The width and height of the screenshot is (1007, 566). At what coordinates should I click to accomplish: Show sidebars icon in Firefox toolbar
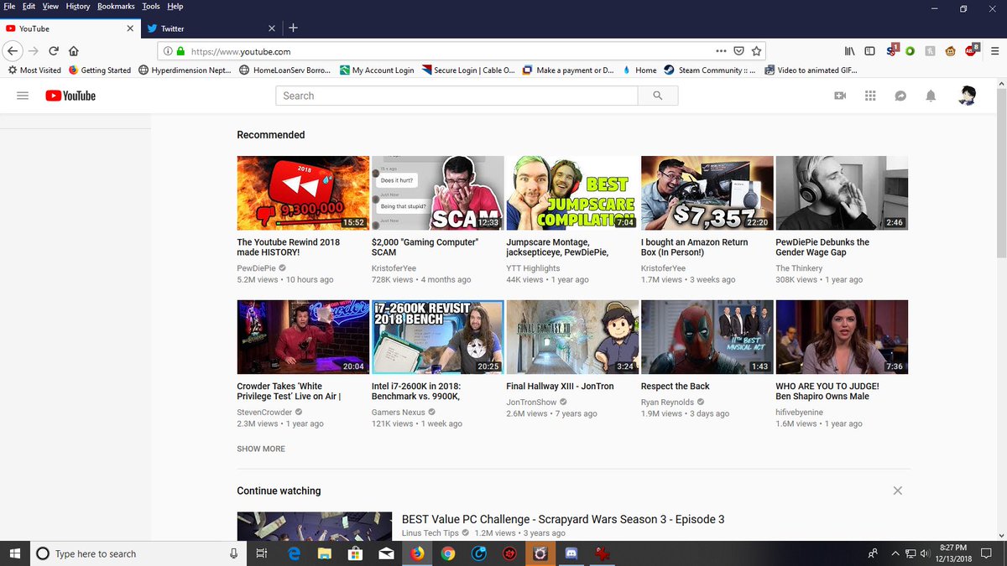pyautogui.click(x=870, y=50)
